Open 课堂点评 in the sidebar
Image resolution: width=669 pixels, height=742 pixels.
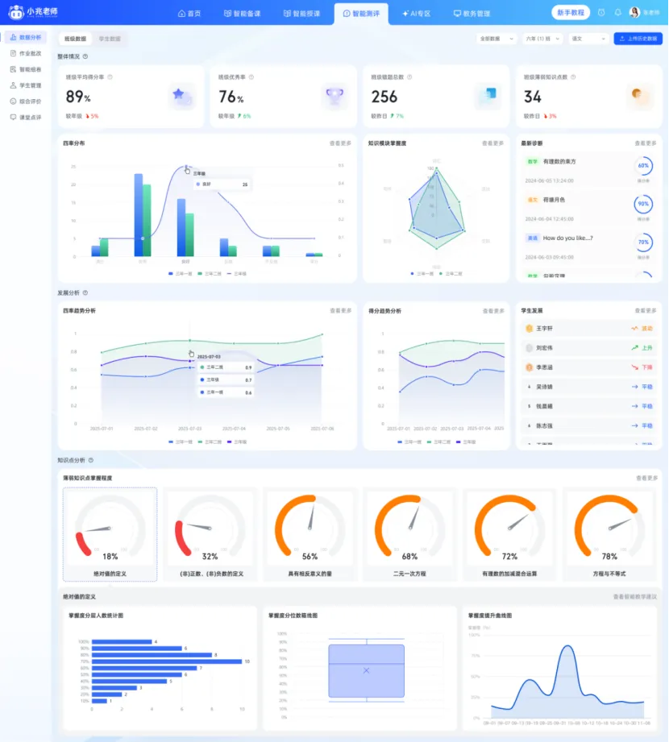click(x=26, y=118)
